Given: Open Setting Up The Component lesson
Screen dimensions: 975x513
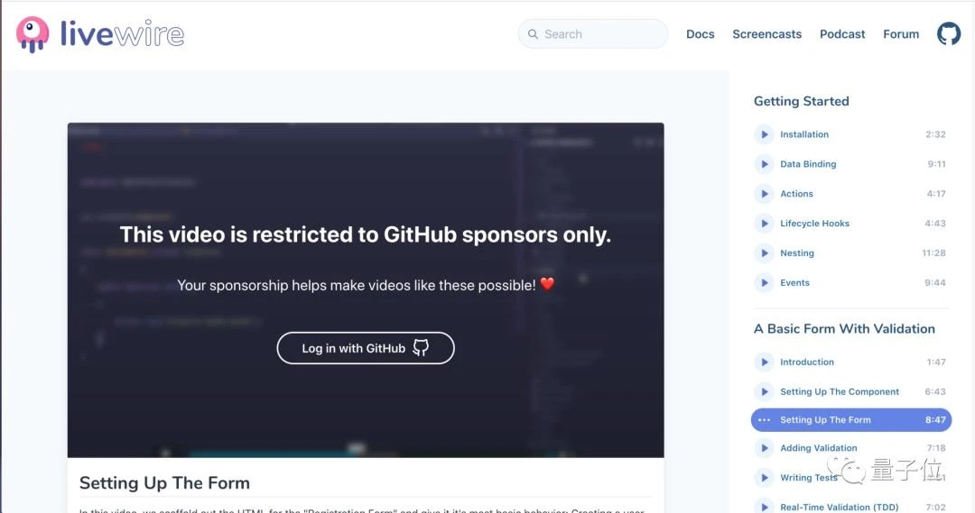Looking at the screenshot, I should pyautogui.click(x=850, y=392).
